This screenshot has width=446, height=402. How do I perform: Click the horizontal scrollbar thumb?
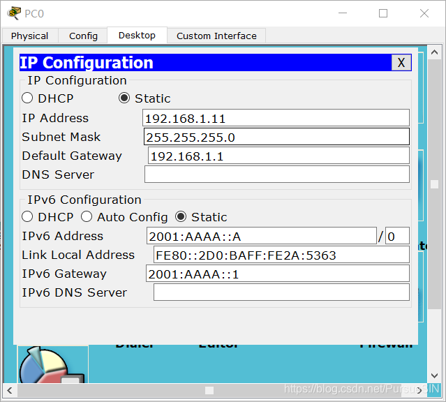(x=209, y=390)
